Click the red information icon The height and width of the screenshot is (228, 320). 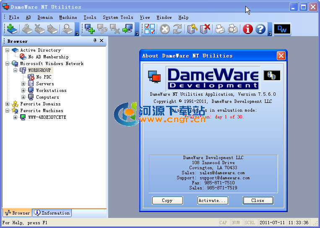pos(248,29)
